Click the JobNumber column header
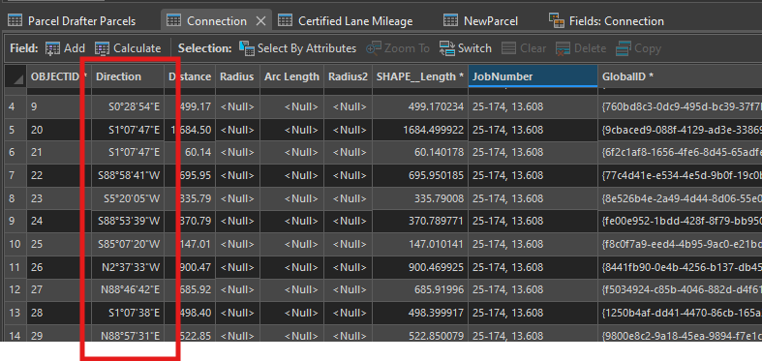 click(x=533, y=76)
